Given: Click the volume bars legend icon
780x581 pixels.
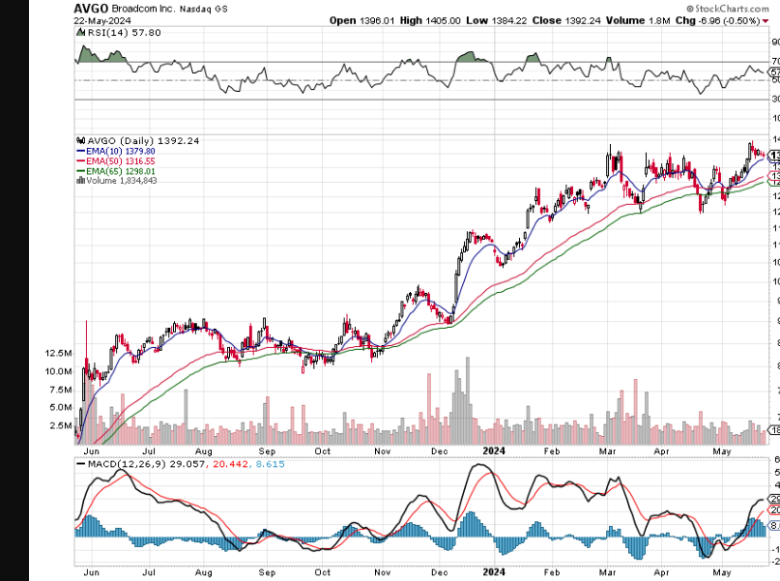Looking at the screenshot, I should [x=80, y=180].
